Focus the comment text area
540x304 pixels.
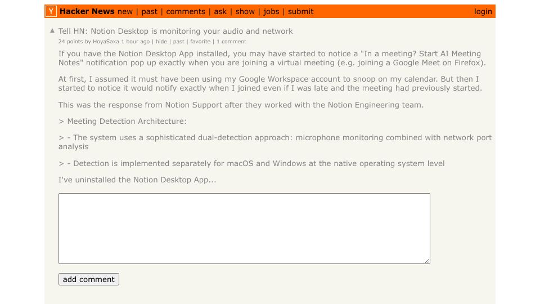(244, 229)
